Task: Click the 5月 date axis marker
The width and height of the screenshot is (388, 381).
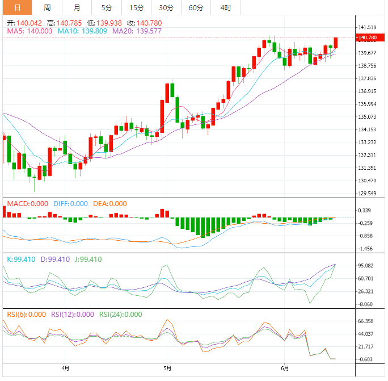Action: point(167,369)
